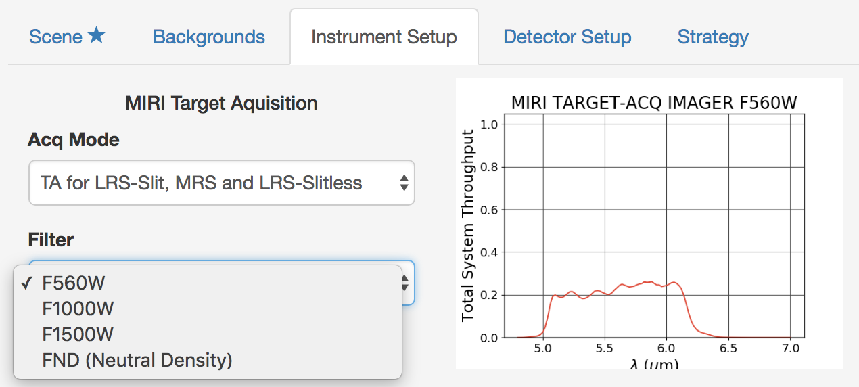Click the star icon beside Scene
Viewport: 859px width, 387px height.
[97, 36]
